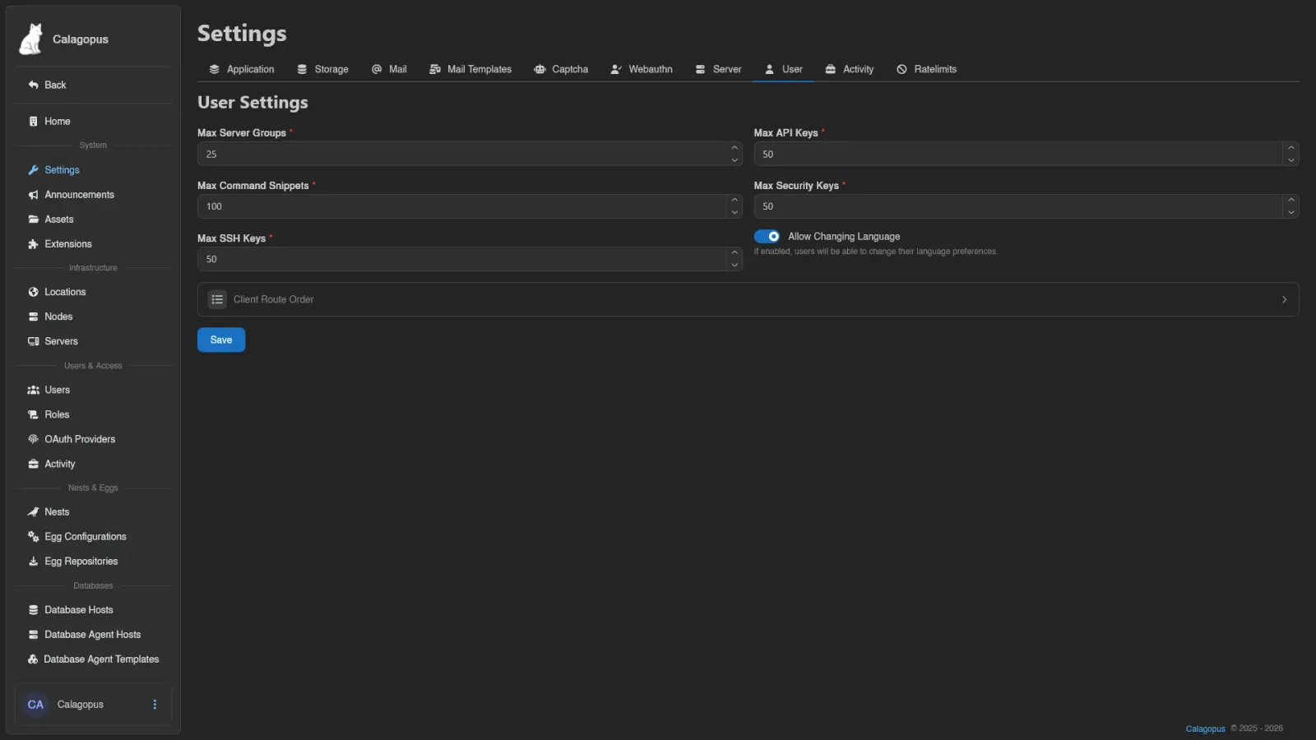Open the Mail tab
This screenshot has height=740, width=1316.
tap(389, 69)
